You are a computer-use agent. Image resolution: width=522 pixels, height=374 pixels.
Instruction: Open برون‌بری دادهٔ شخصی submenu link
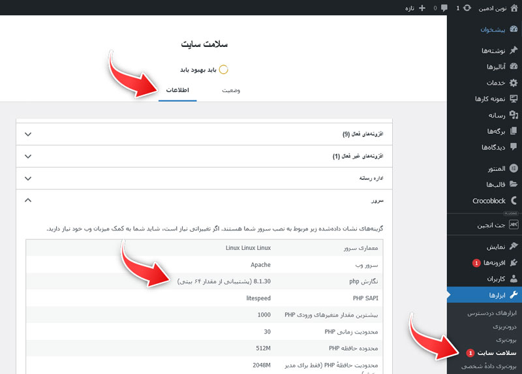(x=489, y=366)
